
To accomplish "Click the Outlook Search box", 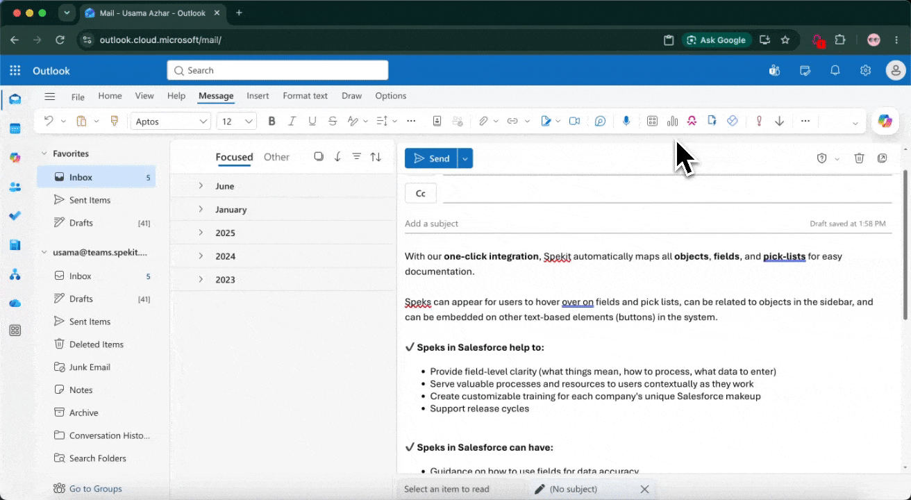I will 278,70.
